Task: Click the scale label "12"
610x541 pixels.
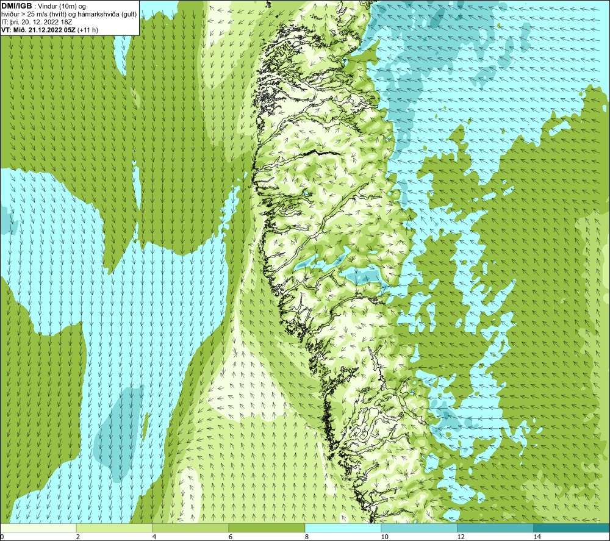Action: [461, 537]
